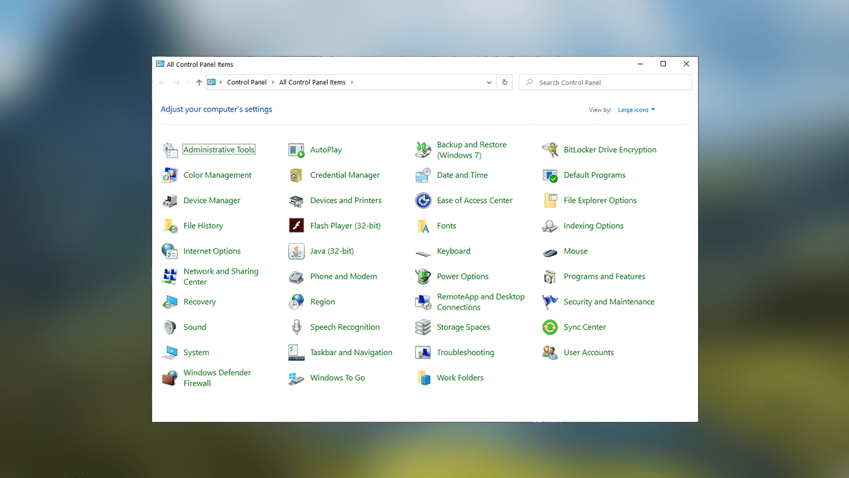Open the Storage Spaces link
The image size is (849, 478).
pyautogui.click(x=463, y=327)
